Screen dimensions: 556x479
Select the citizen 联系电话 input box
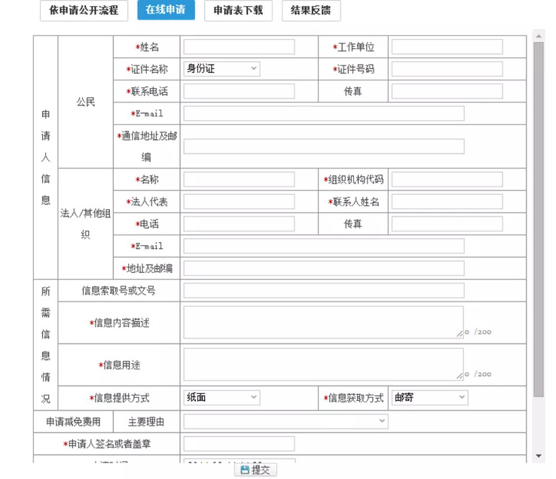point(239,92)
